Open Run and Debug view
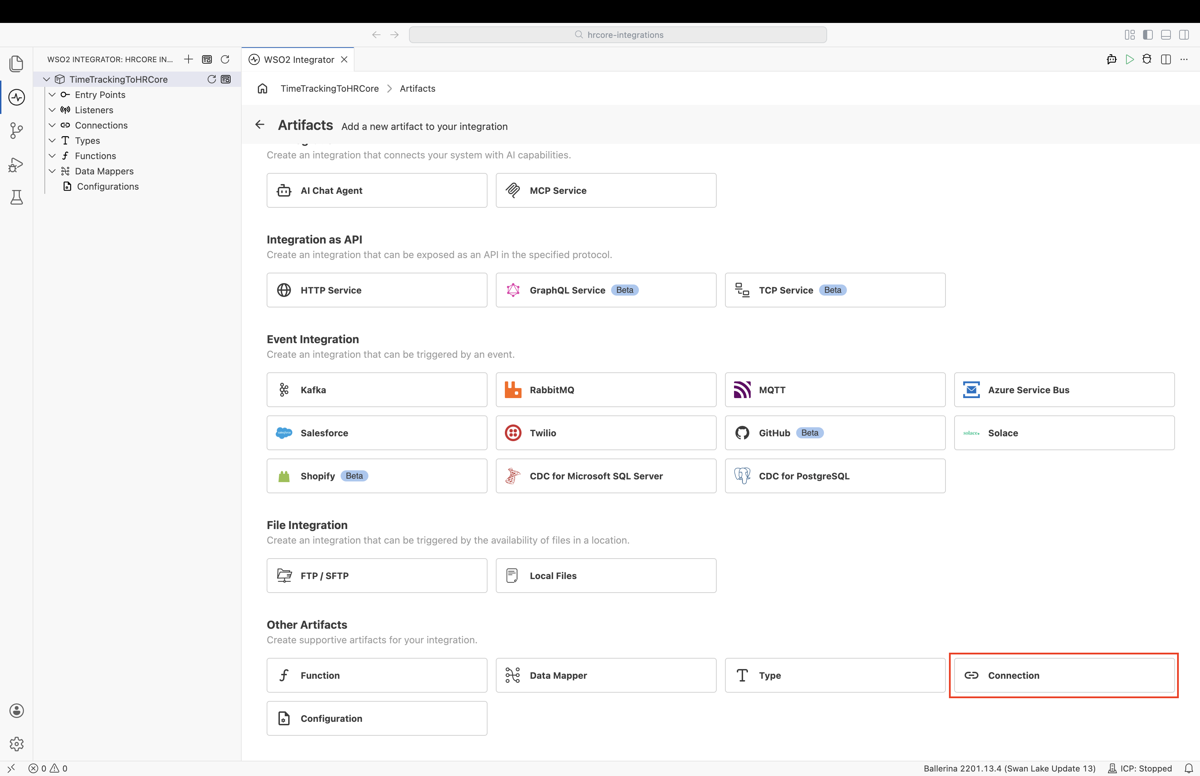The image size is (1200, 776). (17, 165)
